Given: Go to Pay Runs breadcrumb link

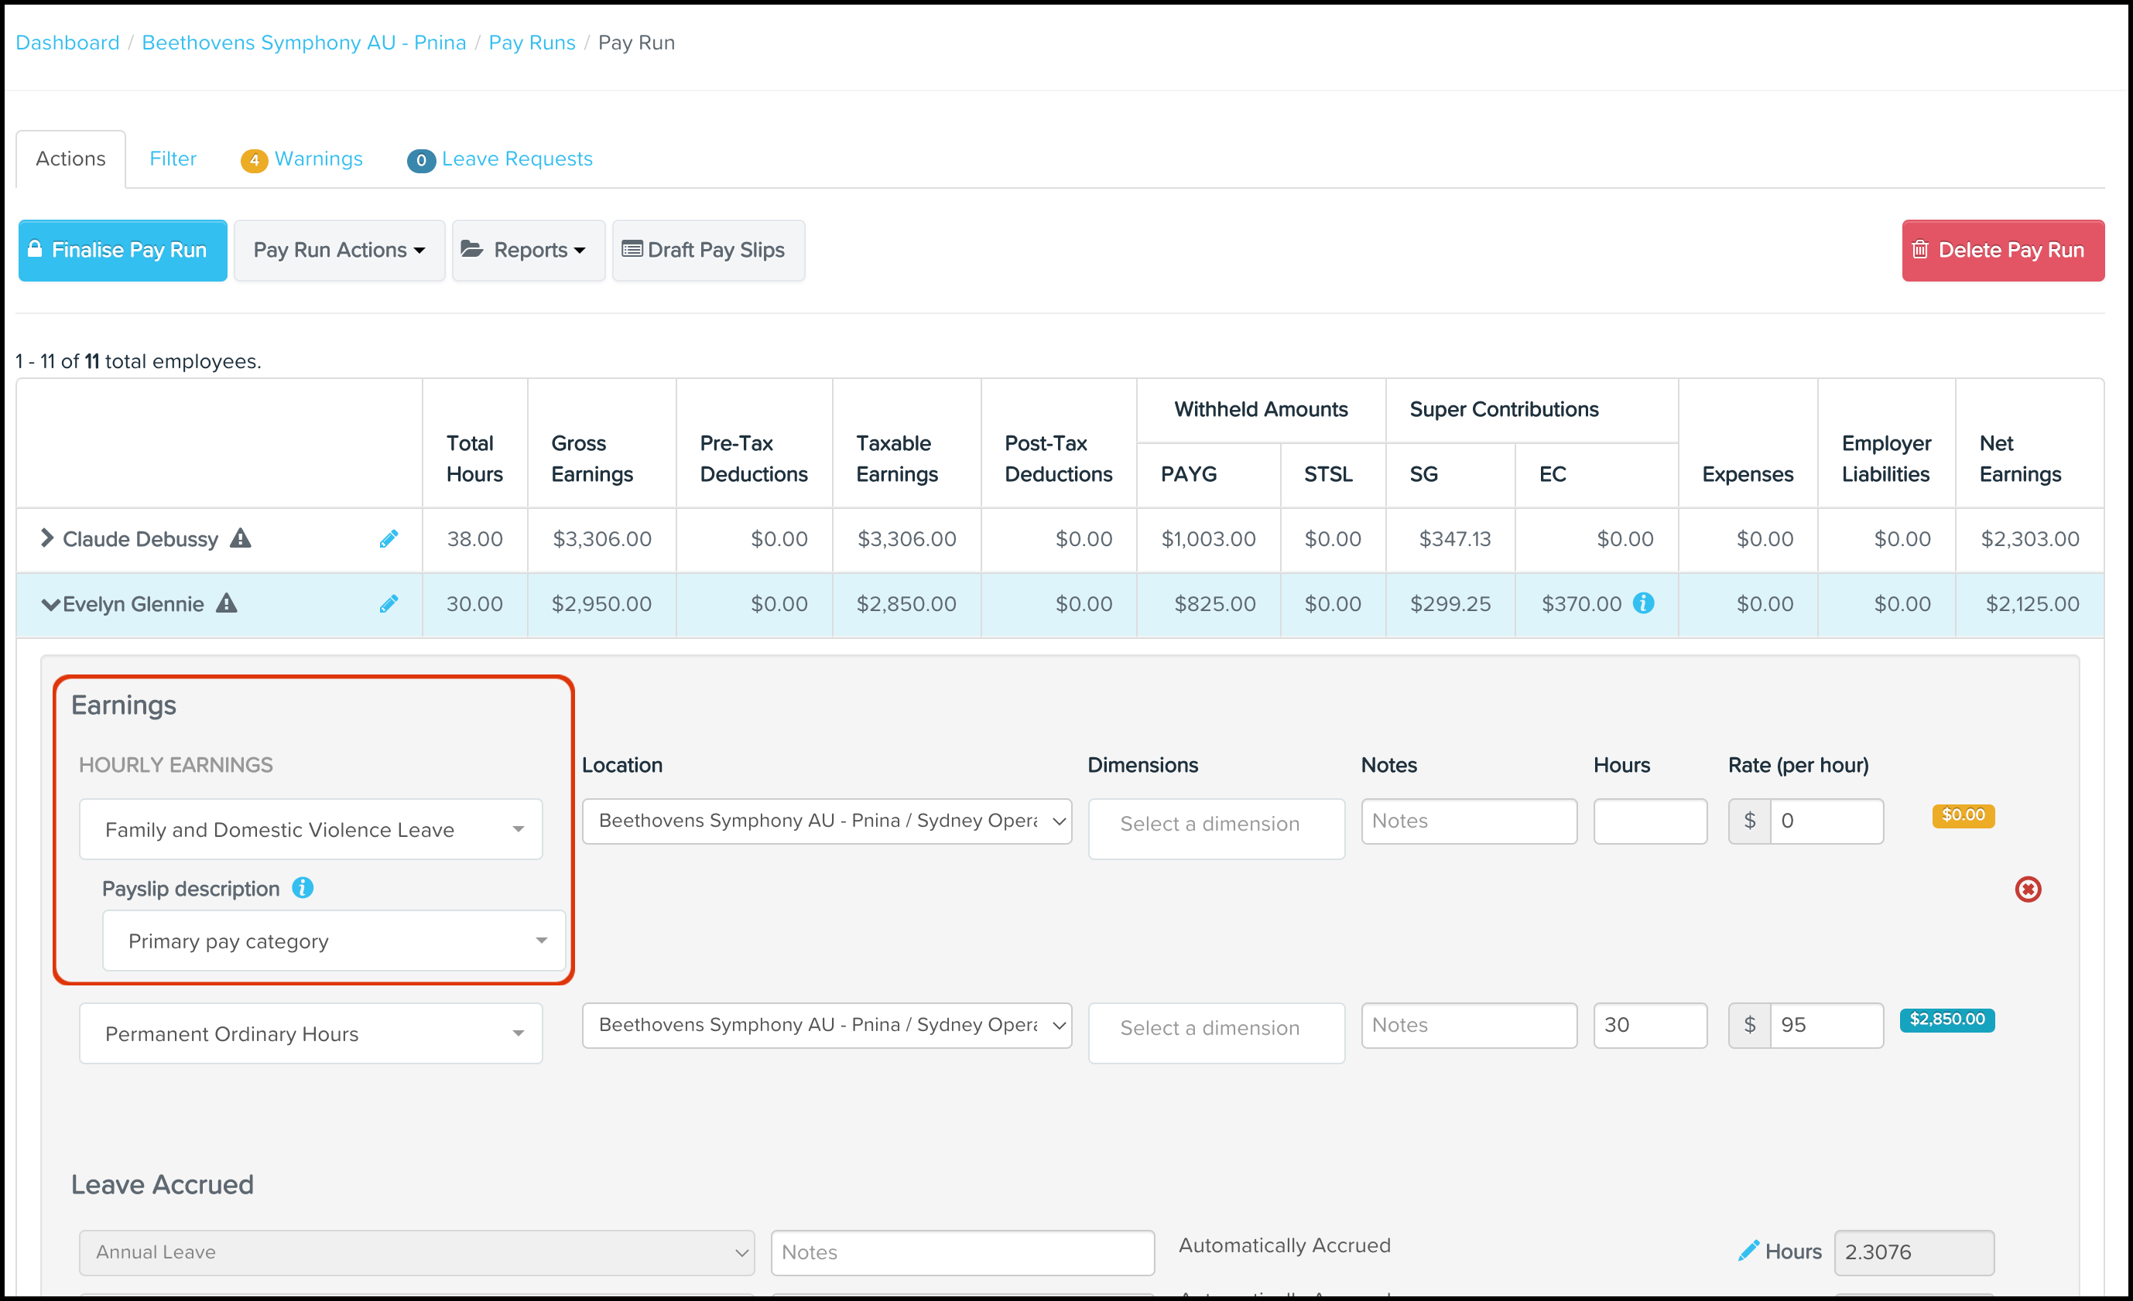Looking at the screenshot, I should (532, 43).
